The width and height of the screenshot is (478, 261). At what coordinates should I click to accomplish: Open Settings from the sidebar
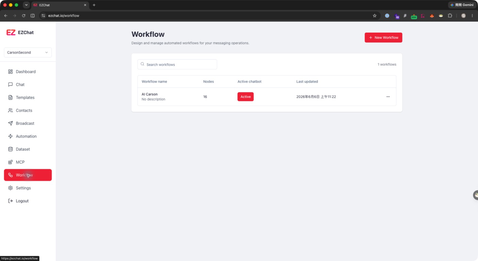click(28, 188)
